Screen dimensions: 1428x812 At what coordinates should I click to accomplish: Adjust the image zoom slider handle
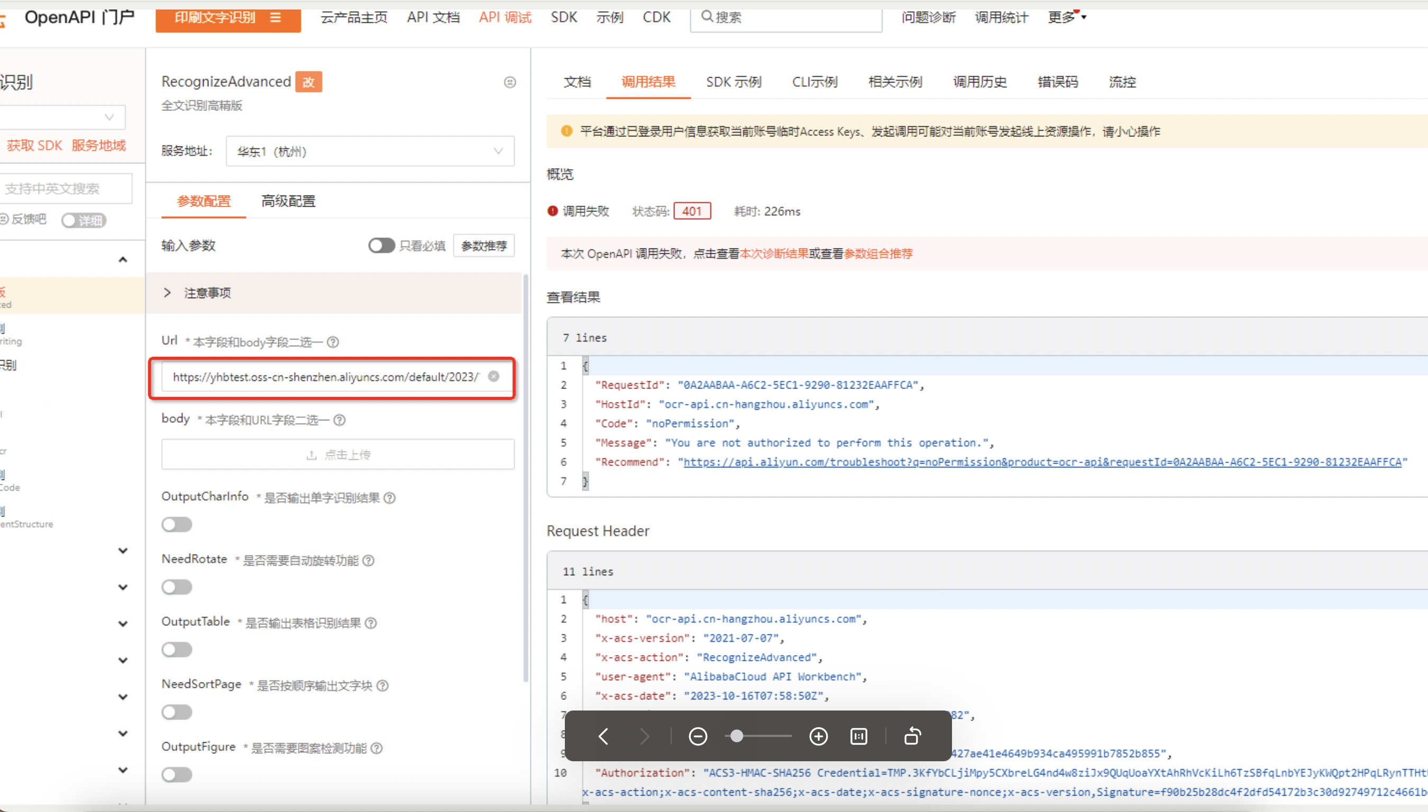click(x=737, y=736)
